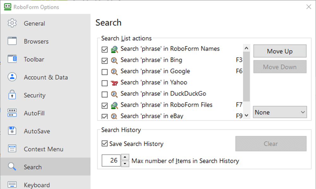Open the Browsers settings tab

click(45, 41)
